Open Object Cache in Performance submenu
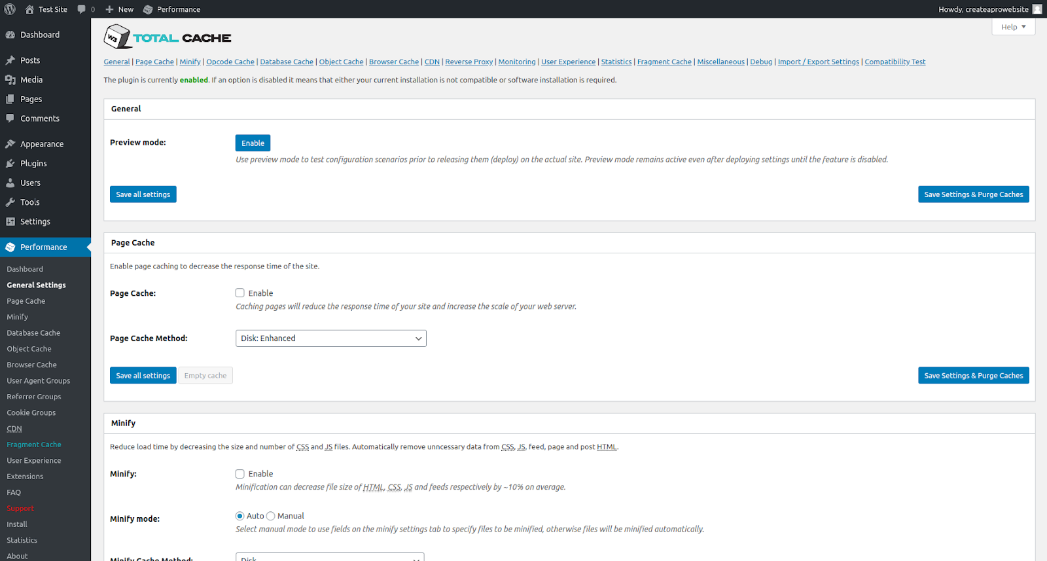Viewport: 1047px width, 561px height. pyautogui.click(x=29, y=349)
